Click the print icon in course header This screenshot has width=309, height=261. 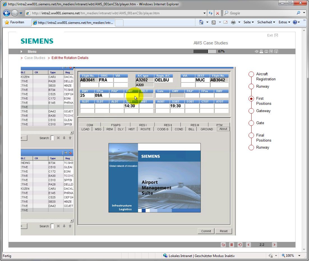tap(261, 51)
